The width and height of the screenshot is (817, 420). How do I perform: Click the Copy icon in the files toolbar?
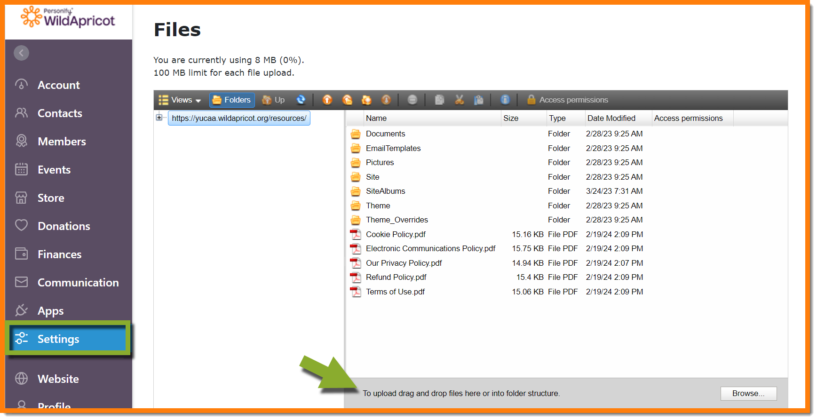click(439, 100)
